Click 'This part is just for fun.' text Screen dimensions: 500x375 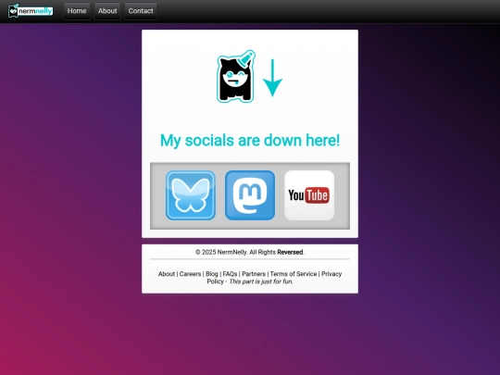point(261,281)
